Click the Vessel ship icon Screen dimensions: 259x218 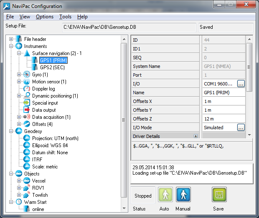click(x=27, y=181)
